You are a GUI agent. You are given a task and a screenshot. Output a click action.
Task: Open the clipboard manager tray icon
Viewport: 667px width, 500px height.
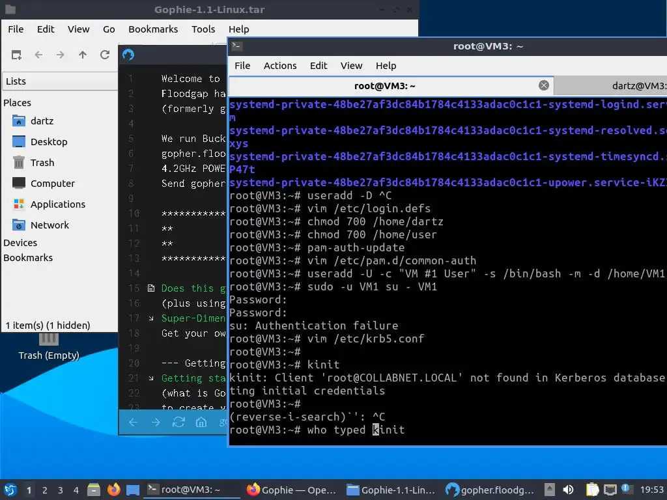(x=592, y=490)
